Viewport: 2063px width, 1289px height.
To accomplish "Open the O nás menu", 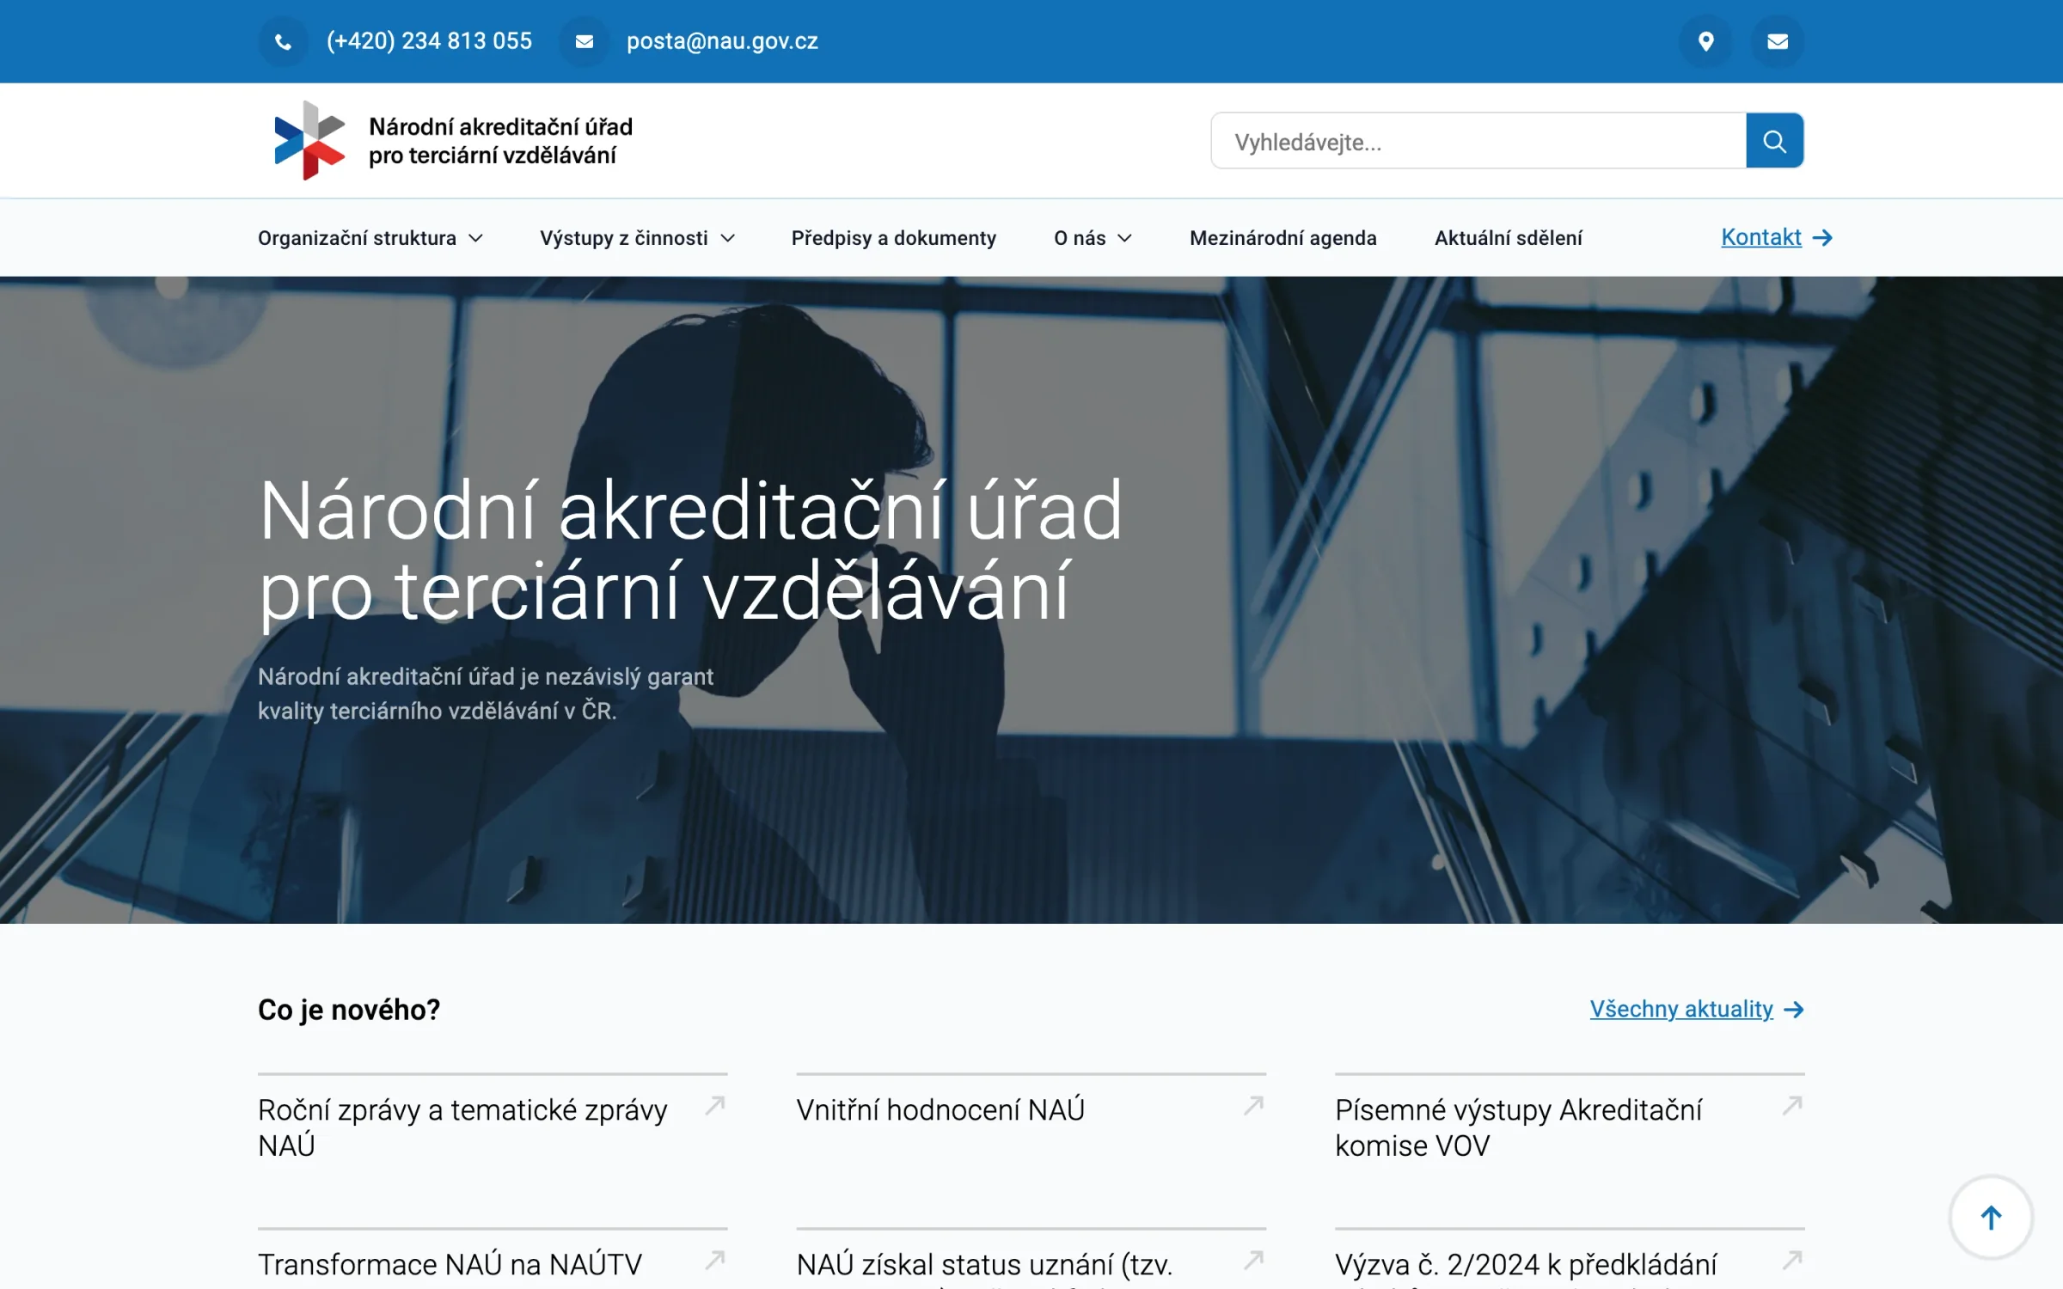I will click(x=1080, y=238).
